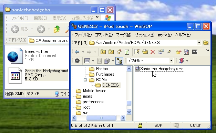This screenshot has height=133, width=216.
Task: Click the open folder with document icon
Action: click(x=145, y=52)
